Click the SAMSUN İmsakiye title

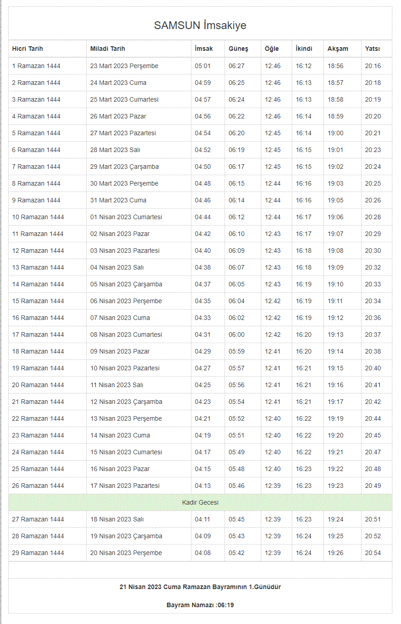[x=200, y=25]
